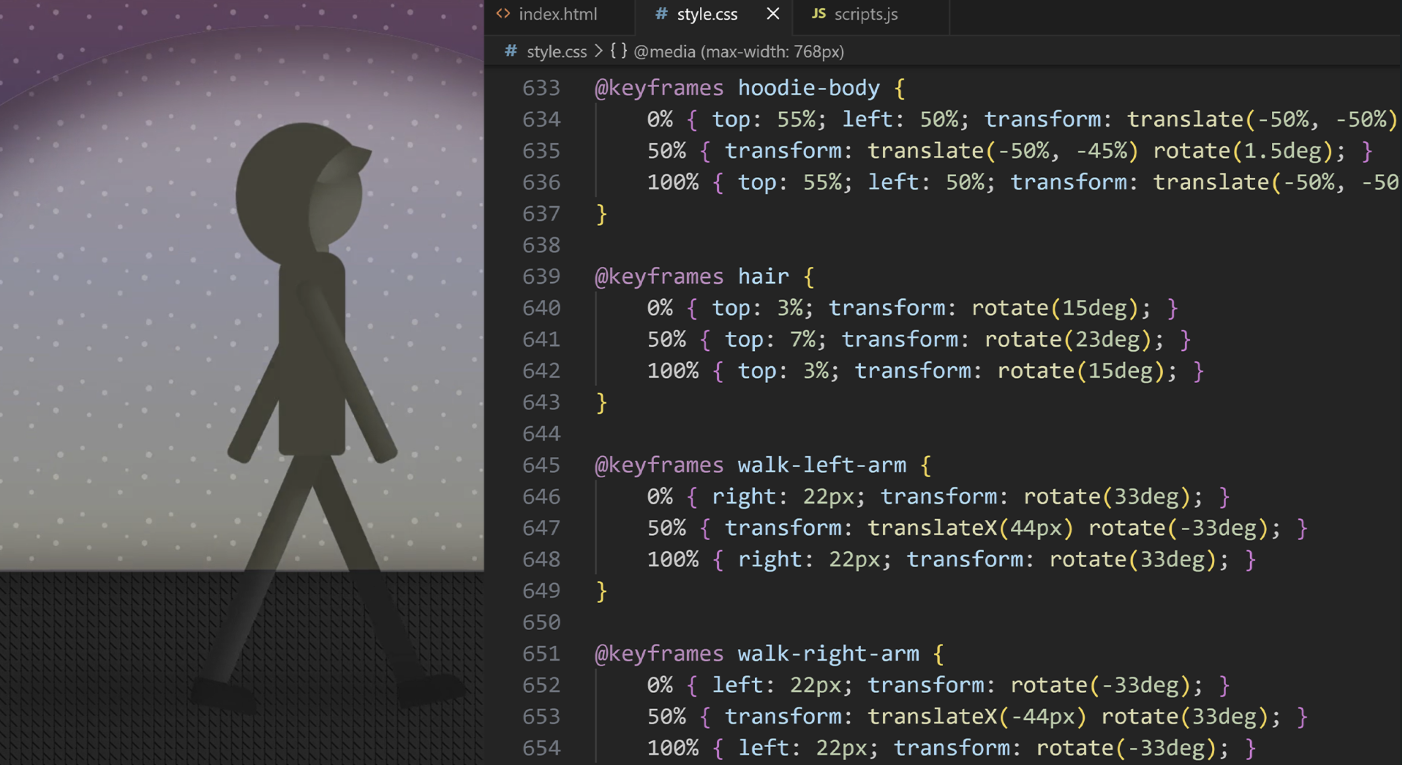Click the 'walk-left-arm' keyframes name
The height and width of the screenshot is (765, 1402).
(x=821, y=465)
